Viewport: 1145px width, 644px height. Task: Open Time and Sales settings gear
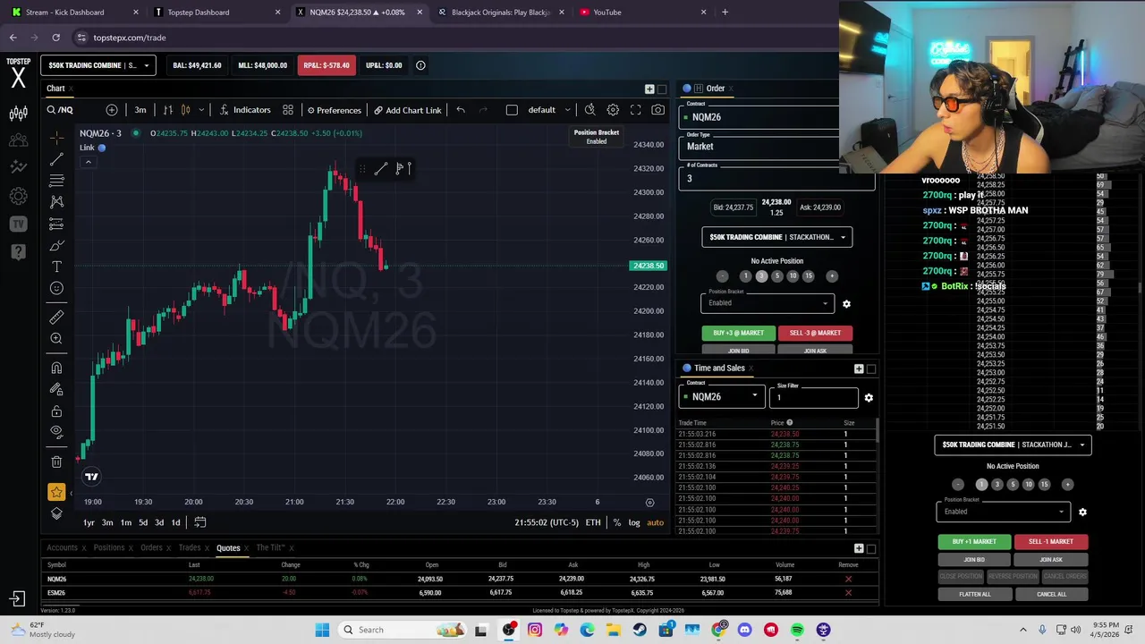coord(869,398)
